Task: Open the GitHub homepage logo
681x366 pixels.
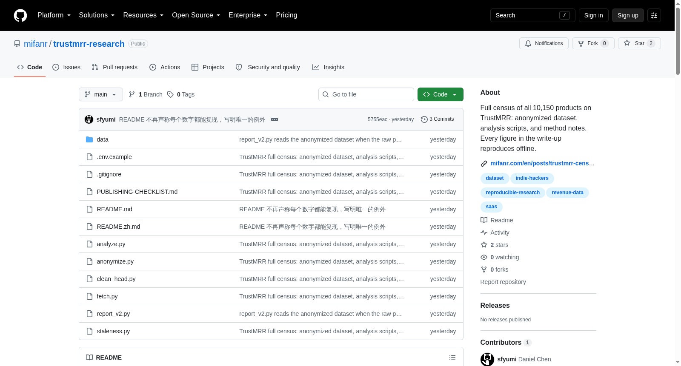Action: [20, 15]
